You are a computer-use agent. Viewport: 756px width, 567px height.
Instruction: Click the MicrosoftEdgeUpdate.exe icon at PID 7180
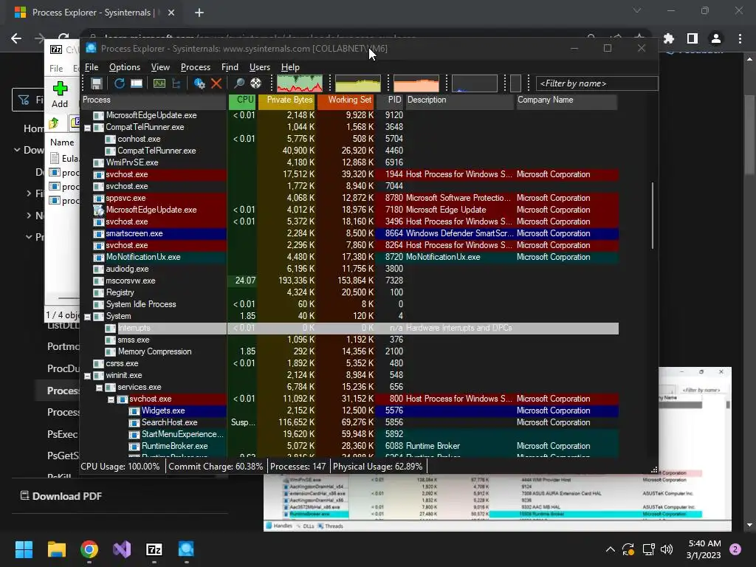[98, 210]
